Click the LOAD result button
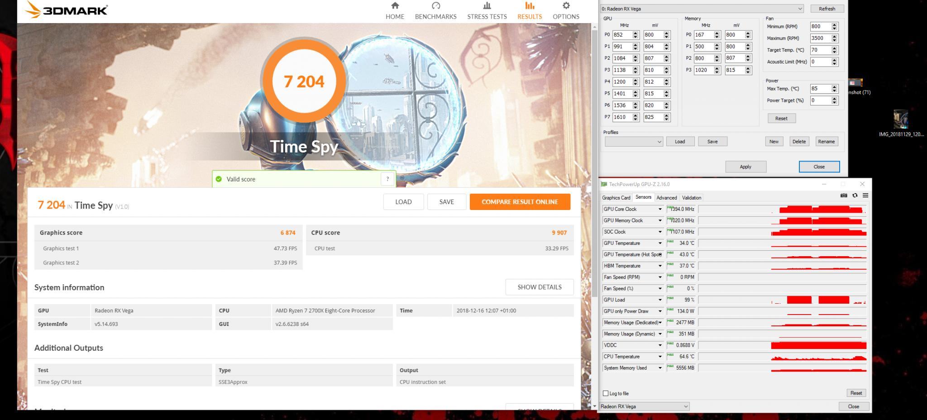This screenshot has height=420, width=927. [x=403, y=202]
